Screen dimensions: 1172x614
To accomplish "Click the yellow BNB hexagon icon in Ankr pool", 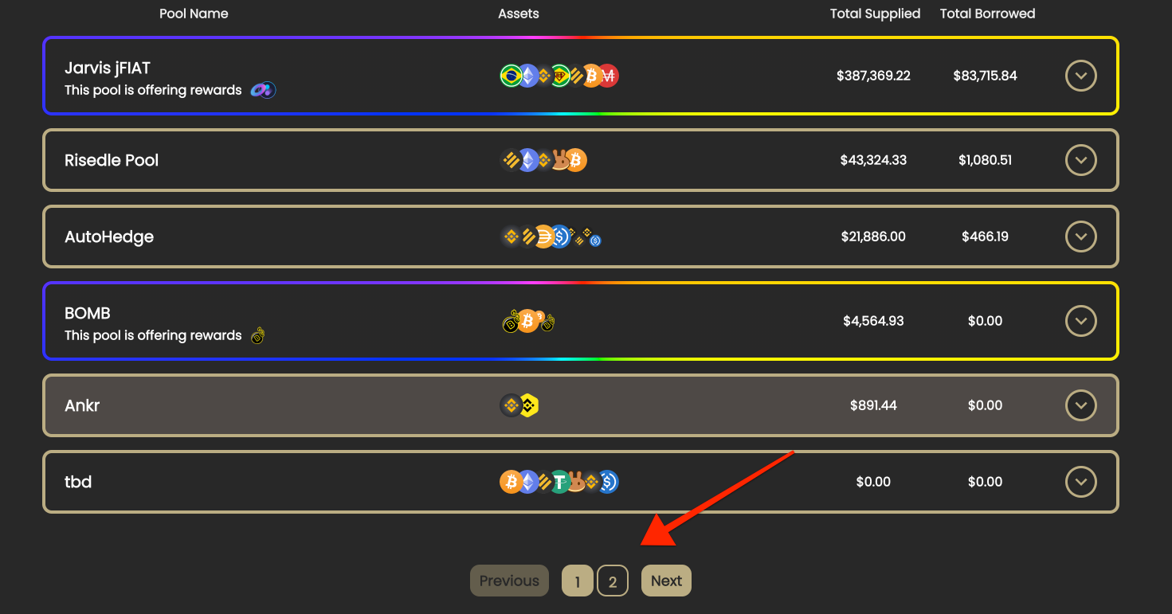I will point(528,405).
